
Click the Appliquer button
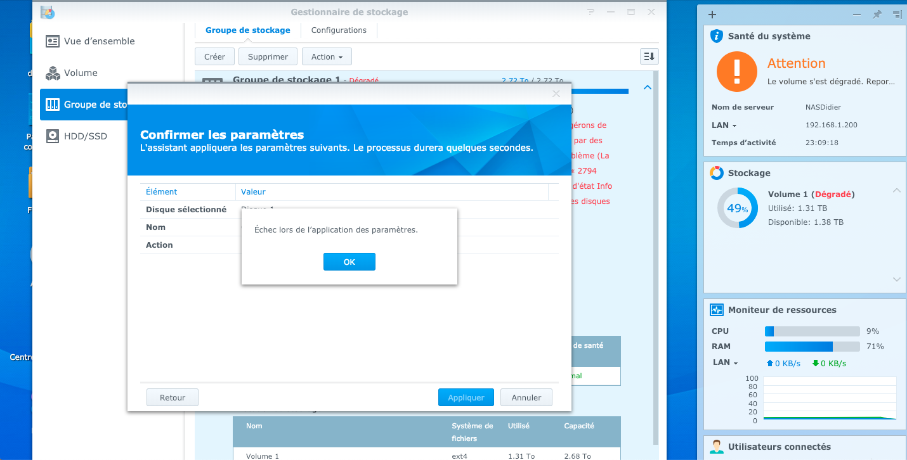pyautogui.click(x=466, y=397)
